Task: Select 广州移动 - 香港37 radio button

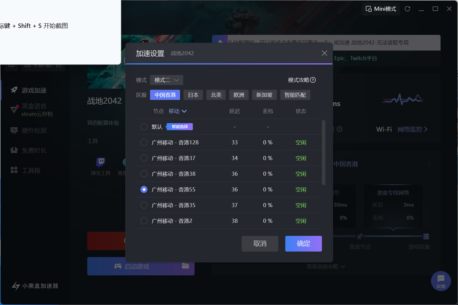Action: tap(144, 158)
